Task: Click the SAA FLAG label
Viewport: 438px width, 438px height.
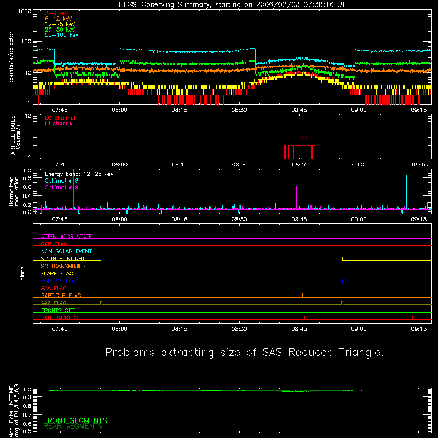Action: [54, 288]
